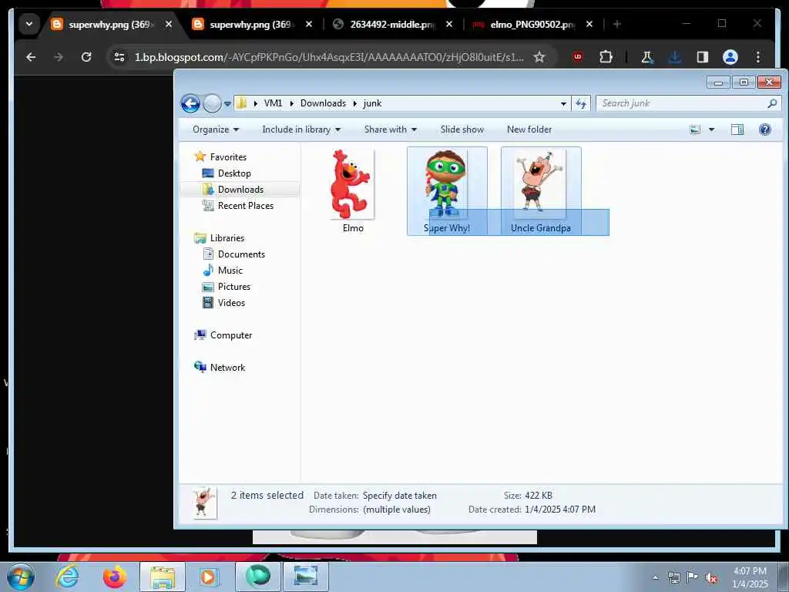Close the elmo_PNG90502.png tab
The height and width of the screenshot is (592, 789).
[589, 24]
